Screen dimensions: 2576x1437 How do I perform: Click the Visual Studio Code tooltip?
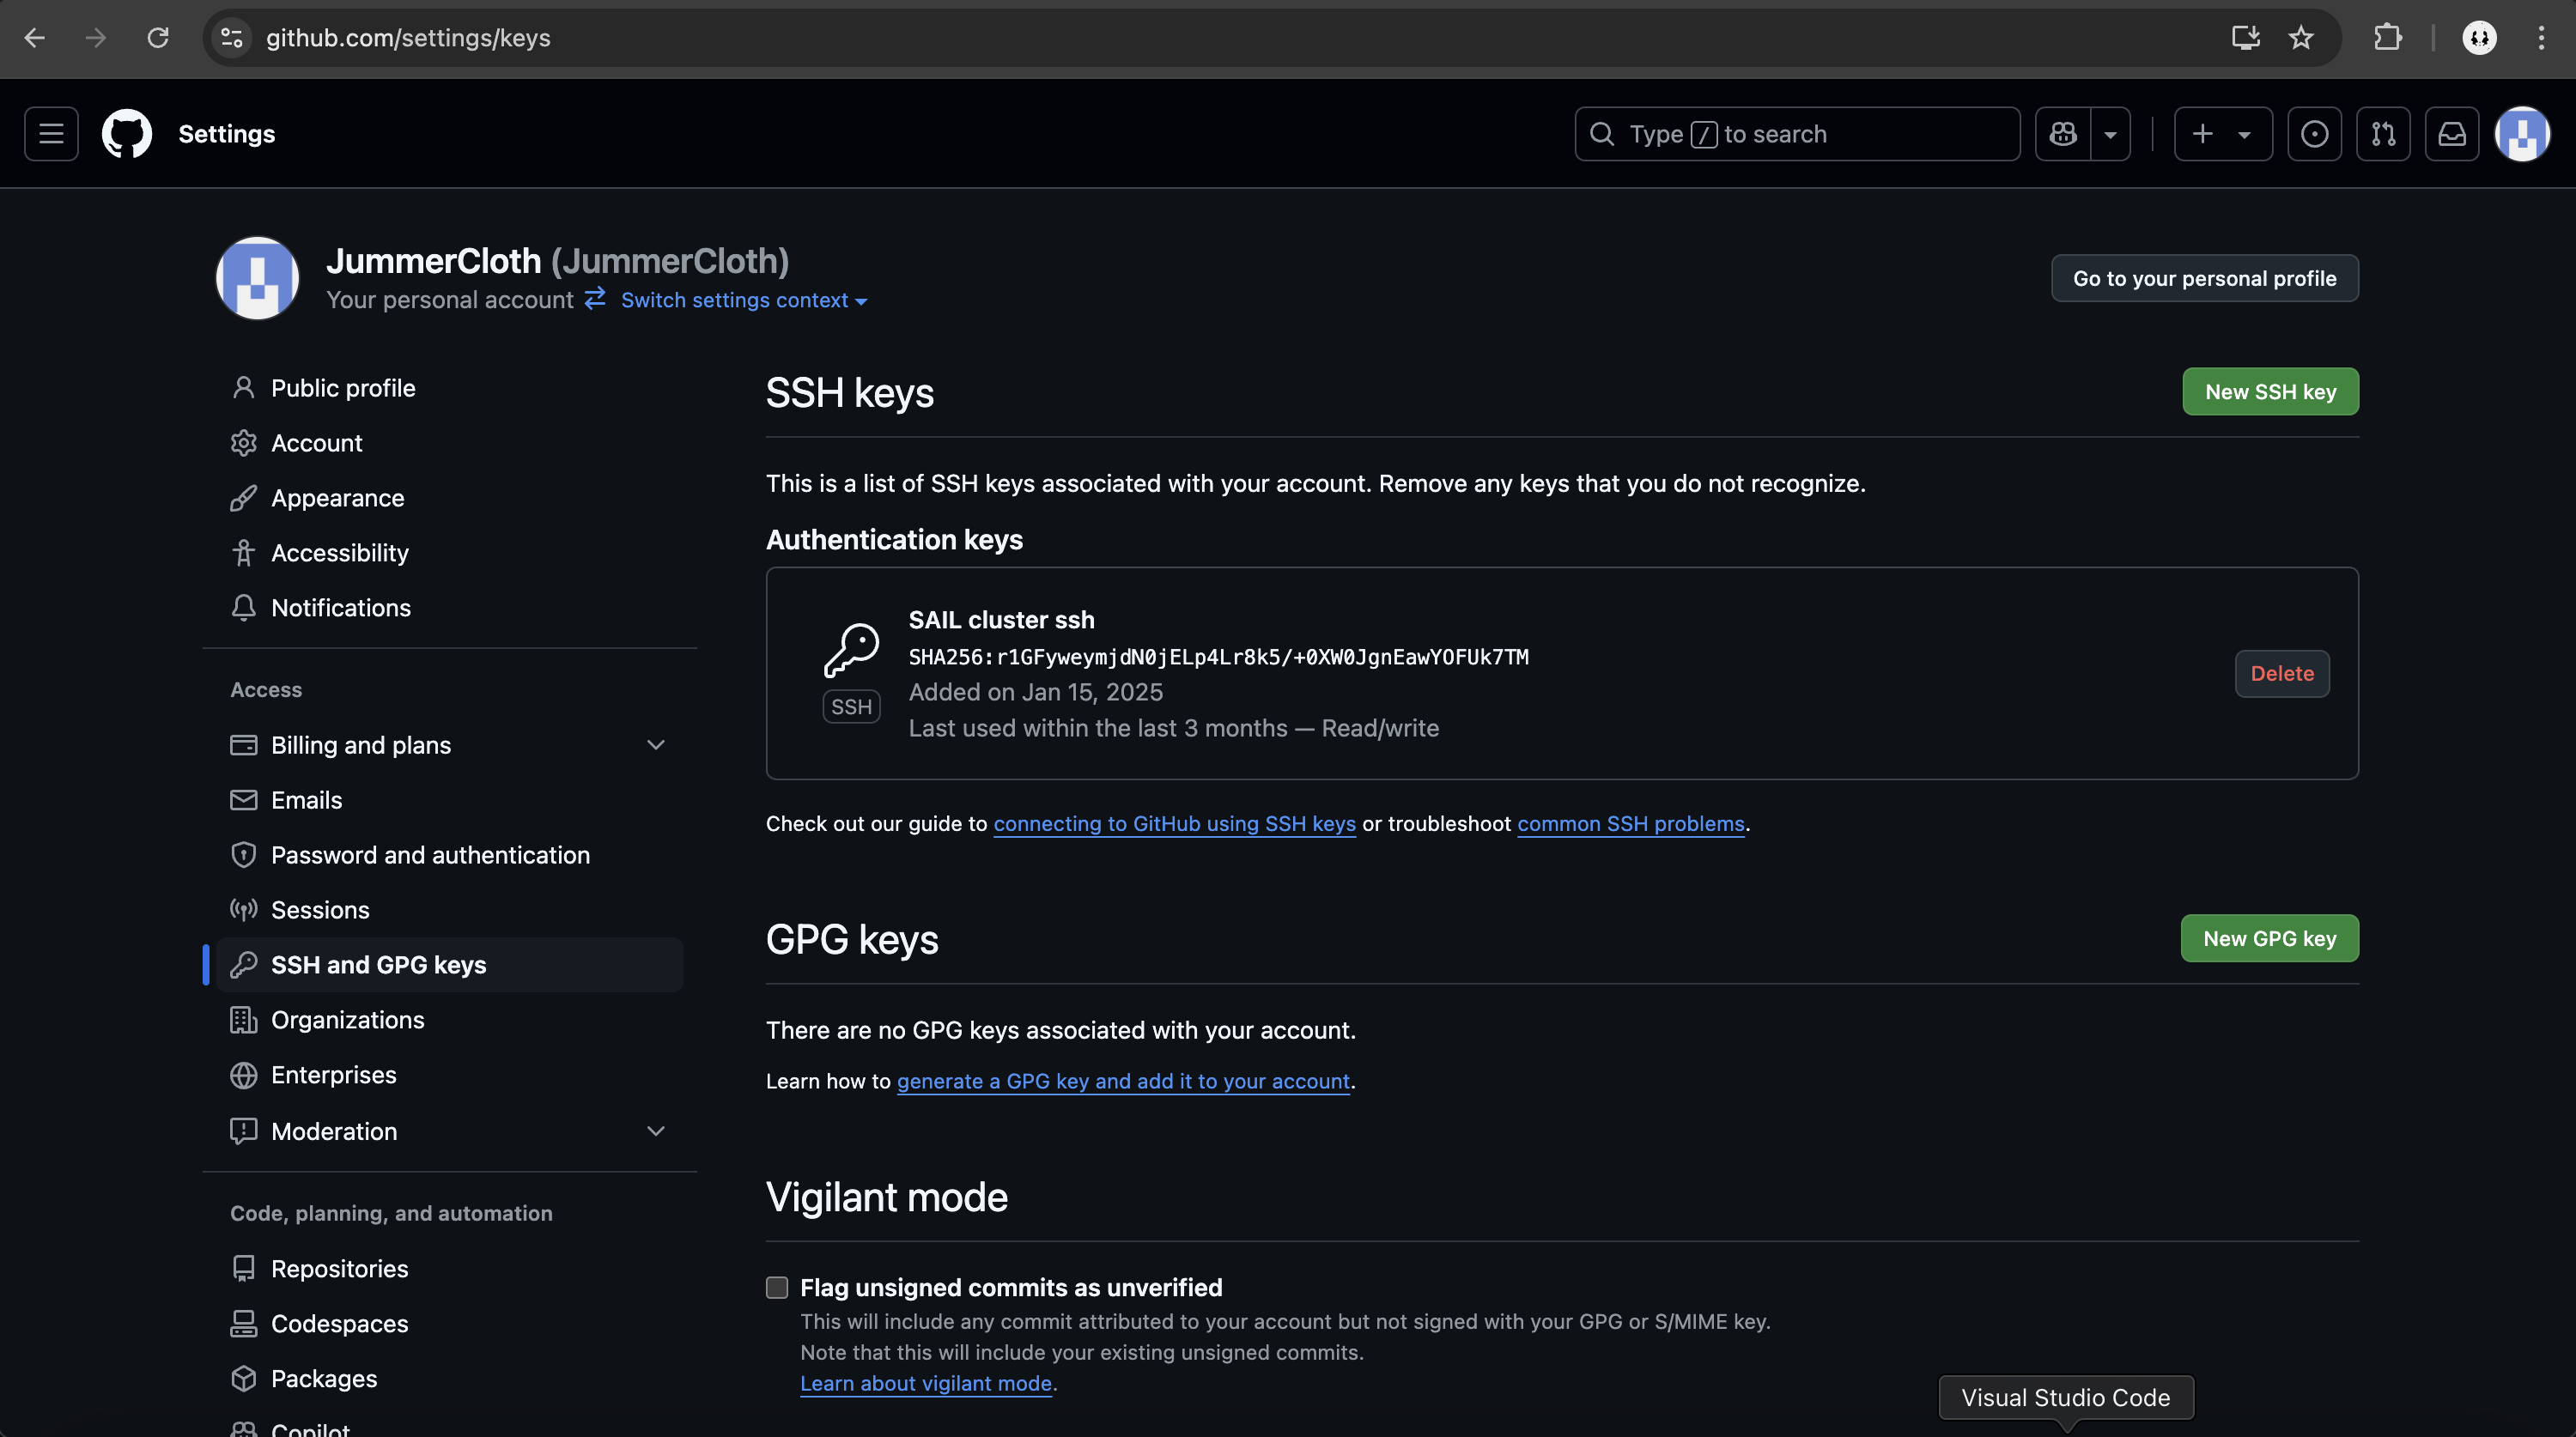[x=2065, y=1397]
